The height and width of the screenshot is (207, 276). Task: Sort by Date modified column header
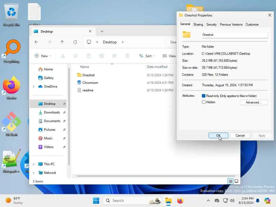(x=157, y=67)
